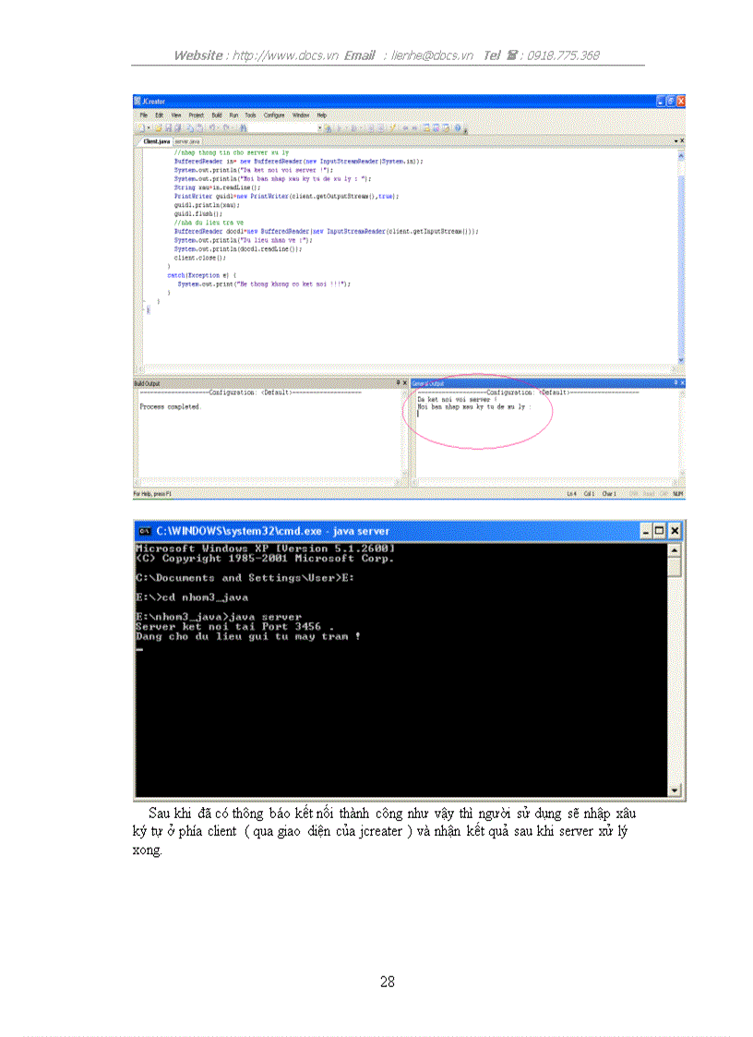
Task: Click the Paste icon in JCreator toolbar
Action: (200, 128)
